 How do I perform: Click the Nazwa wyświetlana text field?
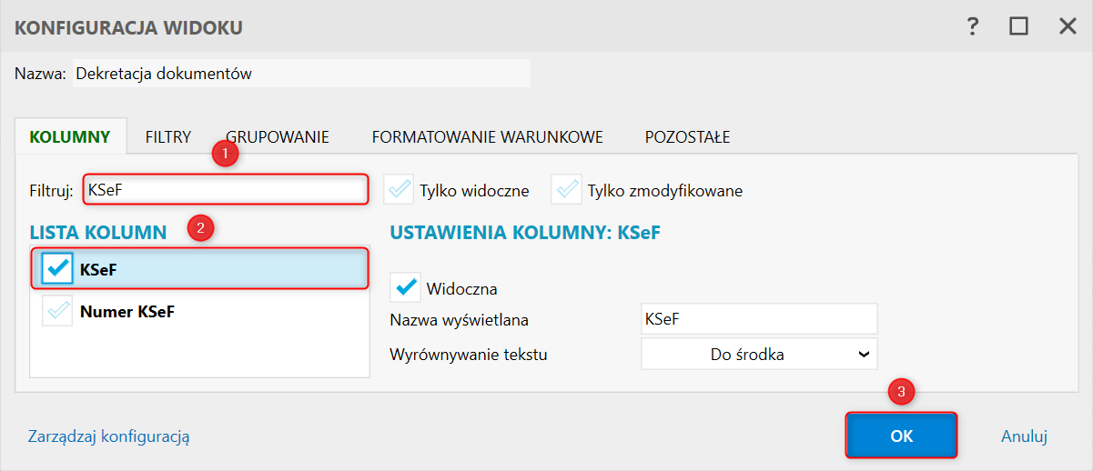(759, 319)
